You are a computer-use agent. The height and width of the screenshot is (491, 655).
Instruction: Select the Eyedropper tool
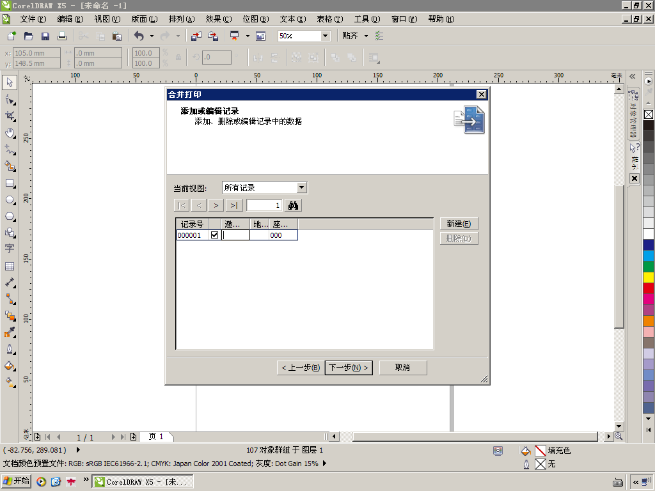pos(10,332)
